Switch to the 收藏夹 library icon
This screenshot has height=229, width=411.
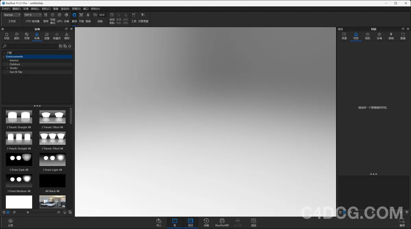57,35
